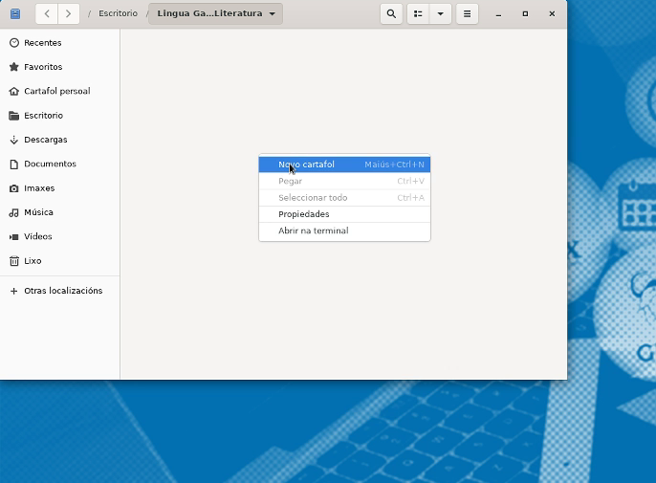The height and width of the screenshot is (483, 656).
Task: Click the search magnifier icon in toolbar
Action: 391,14
